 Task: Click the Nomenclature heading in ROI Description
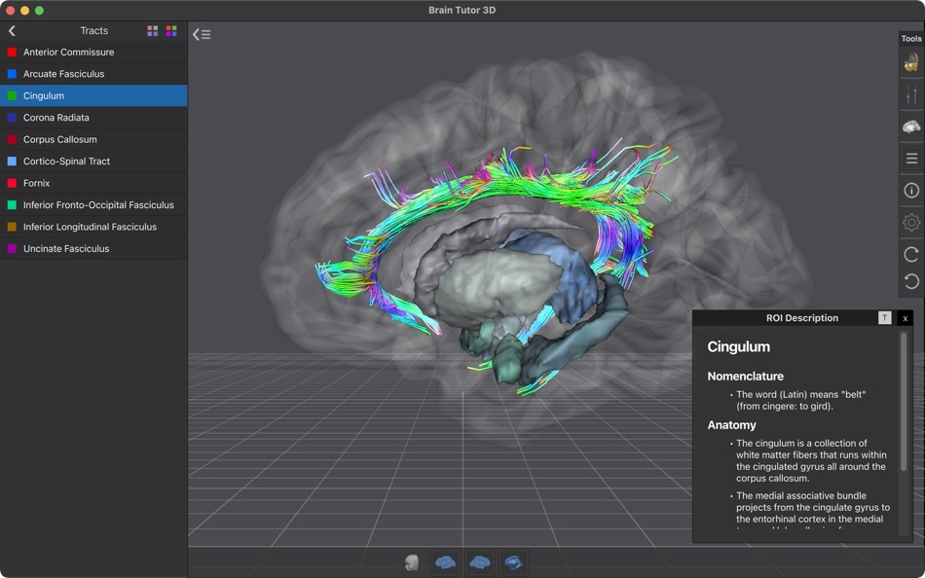tap(745, 377)
